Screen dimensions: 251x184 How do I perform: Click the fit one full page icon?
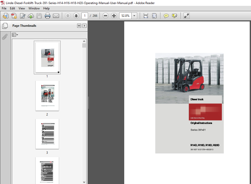click(x=154, y=16)
